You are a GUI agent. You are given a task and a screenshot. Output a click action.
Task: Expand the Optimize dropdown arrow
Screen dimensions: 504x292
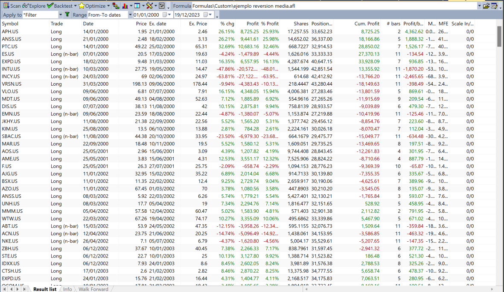(108, 6)
